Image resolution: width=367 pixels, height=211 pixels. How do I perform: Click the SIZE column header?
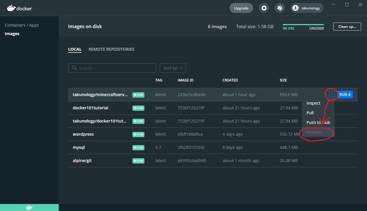coord(284,80)
